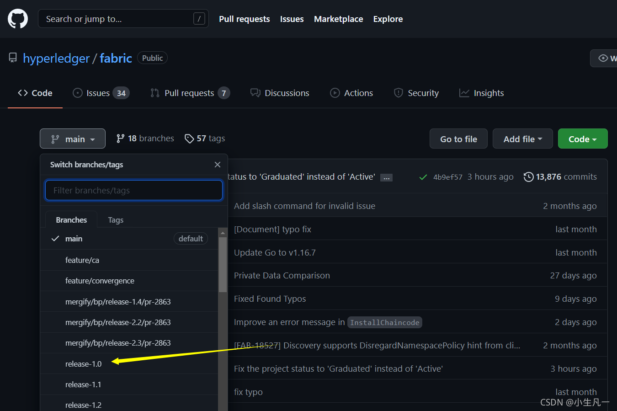617x411 pixels.
Task: Open the Actions tab
Action: click(351, 93)
